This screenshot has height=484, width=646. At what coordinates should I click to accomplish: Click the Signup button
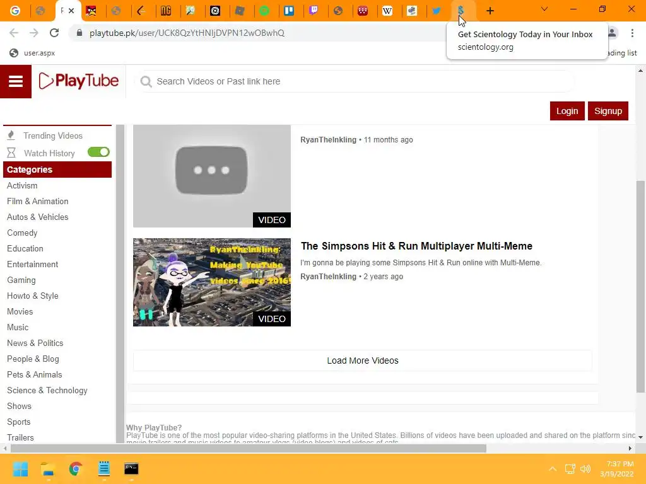tap(608, 111)
